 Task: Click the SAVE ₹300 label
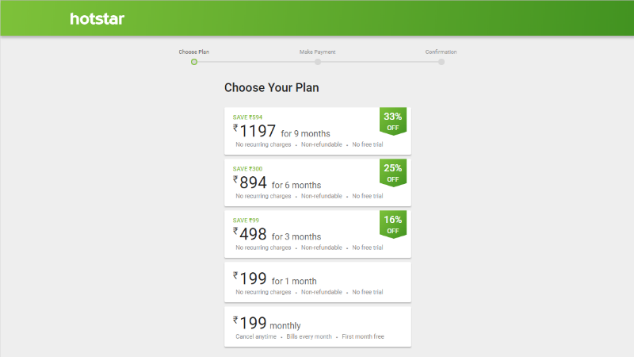pyautogui.click(x=247, y=169)
